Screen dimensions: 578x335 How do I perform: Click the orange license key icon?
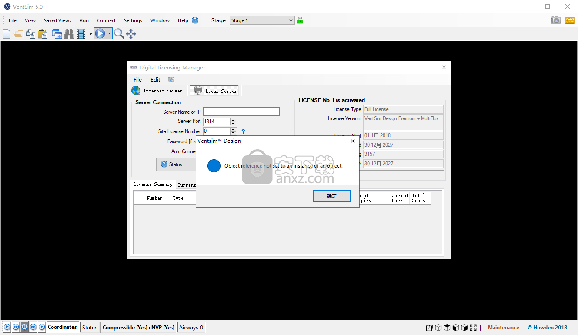click(x=570, y=20)
